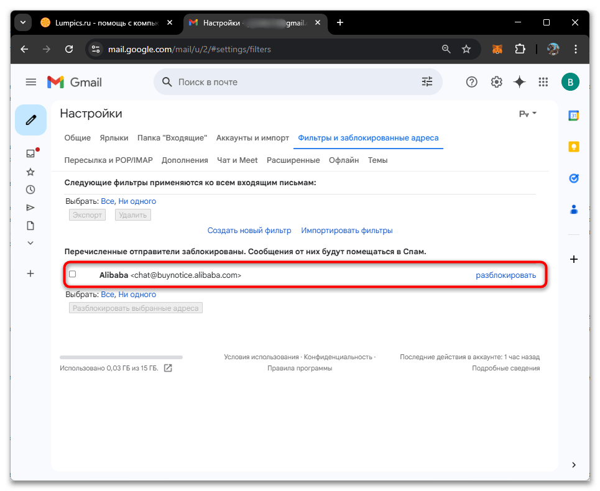Hide the side panel chevron
The height and width of the screenshot is (491, 600).
click(x=574, y=465)
